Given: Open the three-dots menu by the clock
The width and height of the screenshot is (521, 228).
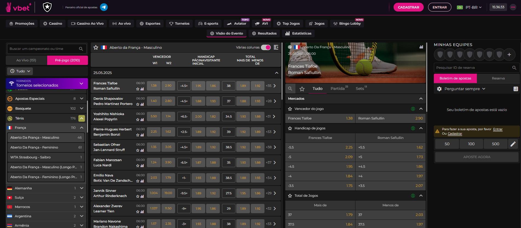Looking at the screenshot, I should coord(513,7).
